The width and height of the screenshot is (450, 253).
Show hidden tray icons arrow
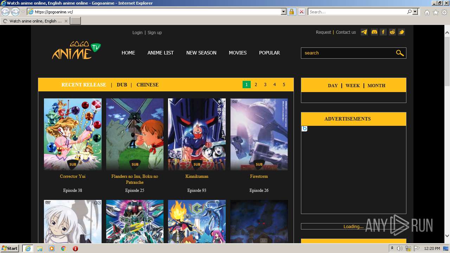(392, 248)
